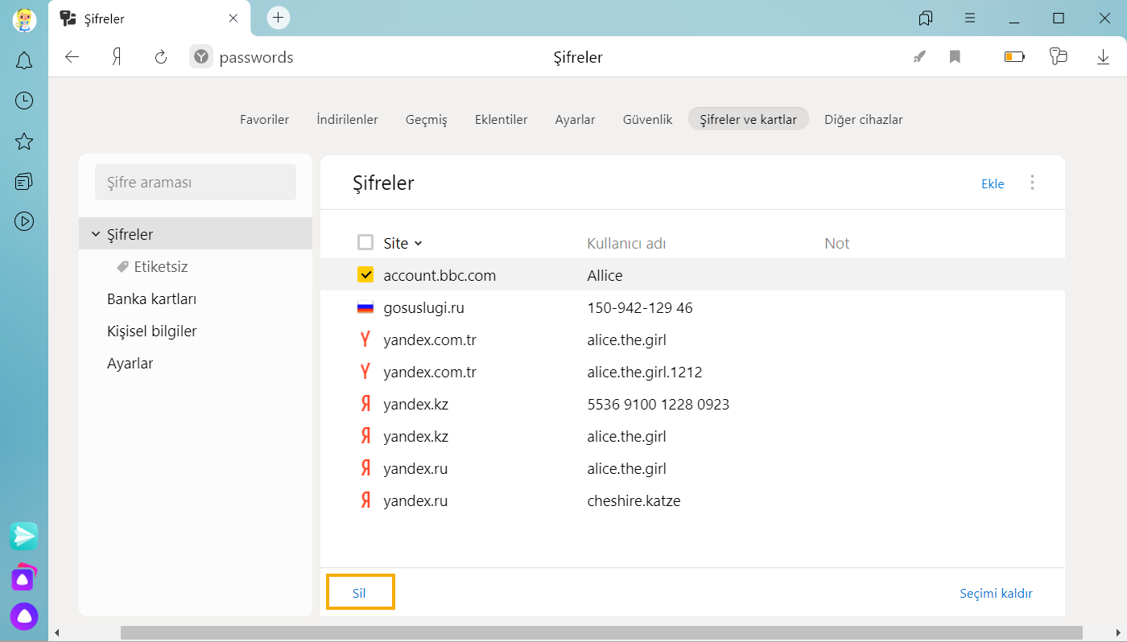Close the Şifreler tab
This screenshot has height=642, width=1127.
point(233,18)
